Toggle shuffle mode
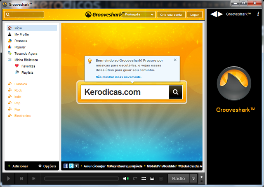Viewport: 264px width, 187px height. 144,178
